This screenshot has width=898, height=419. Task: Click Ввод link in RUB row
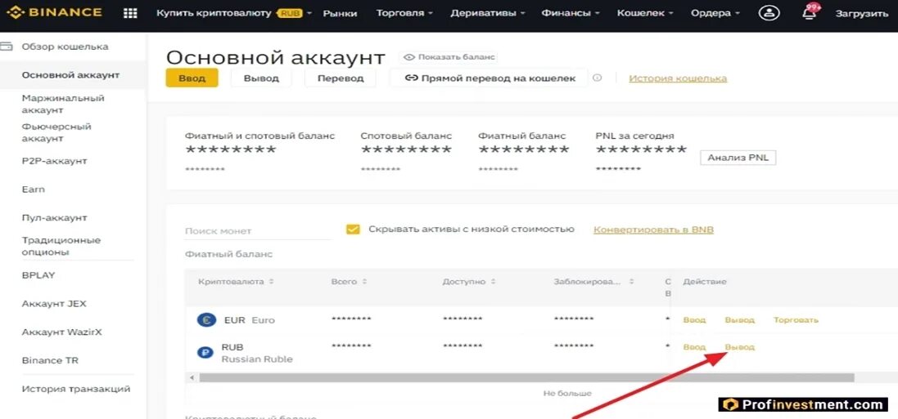coord(694,347)
